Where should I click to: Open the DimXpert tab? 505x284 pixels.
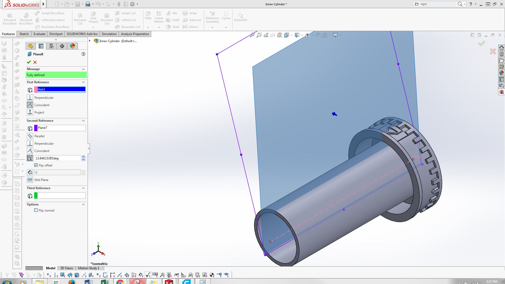[56, 34]
